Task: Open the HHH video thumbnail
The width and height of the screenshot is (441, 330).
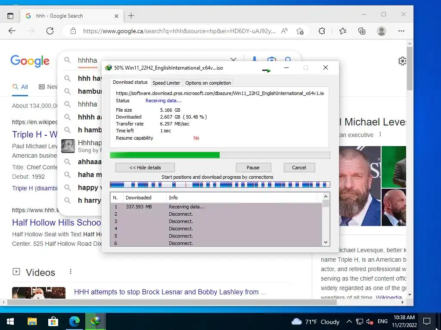Action: tap(39, 293)
